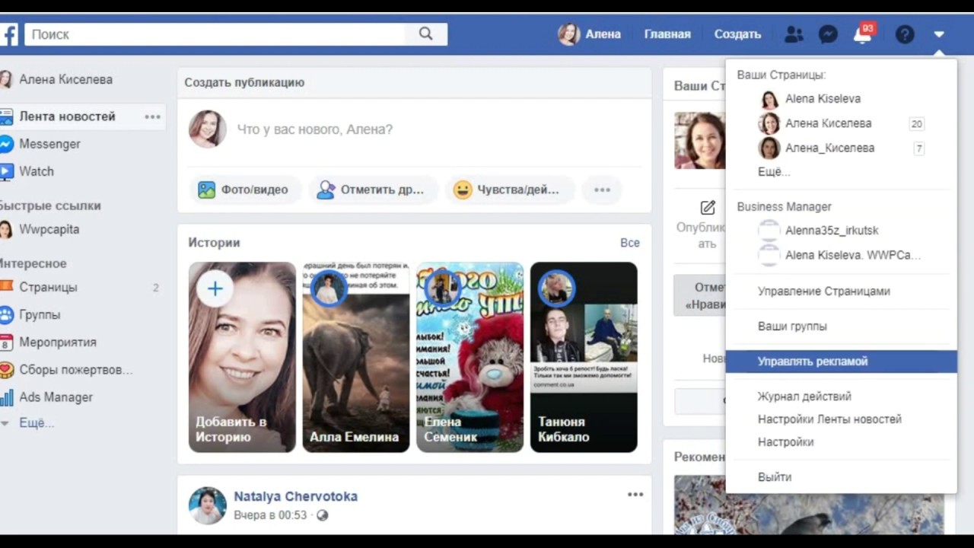
Task: Open Мероприятия in sidebar
Action: (58, 342)
